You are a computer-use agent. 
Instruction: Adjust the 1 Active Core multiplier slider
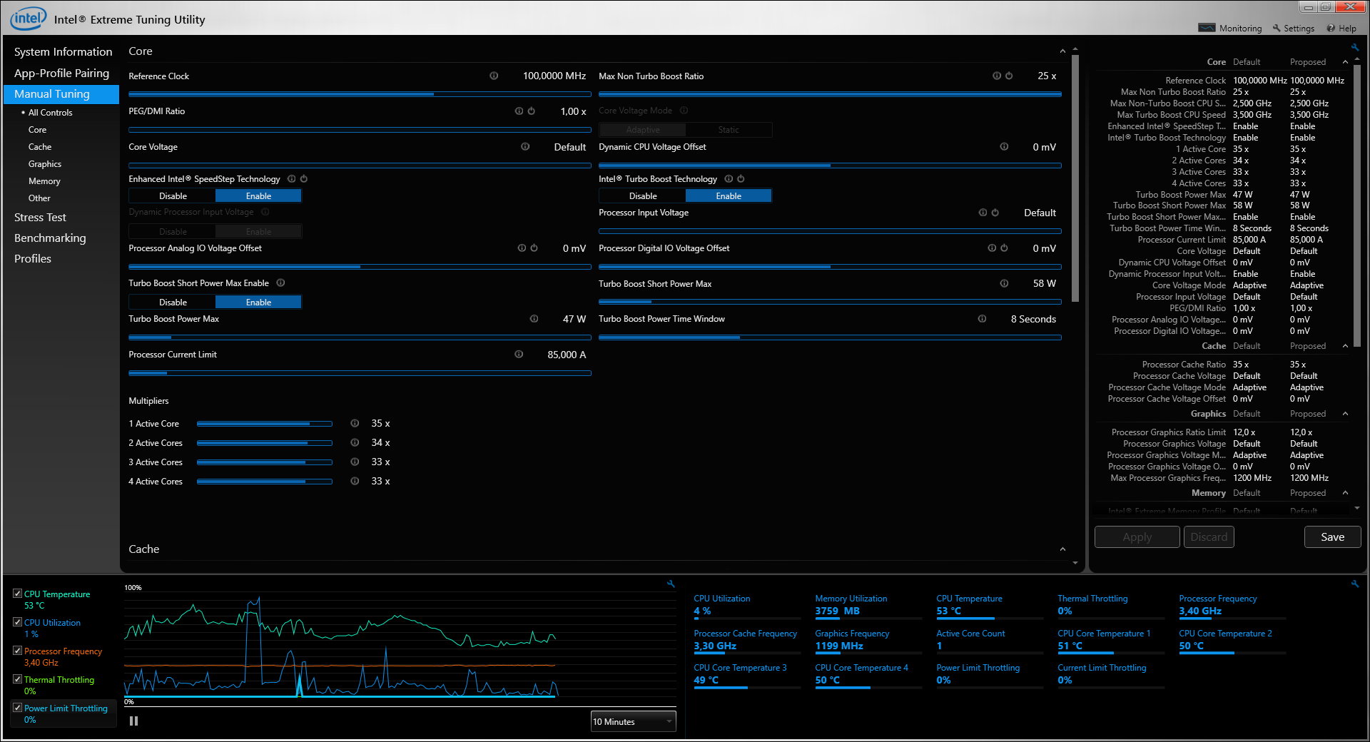coord(264,424)
